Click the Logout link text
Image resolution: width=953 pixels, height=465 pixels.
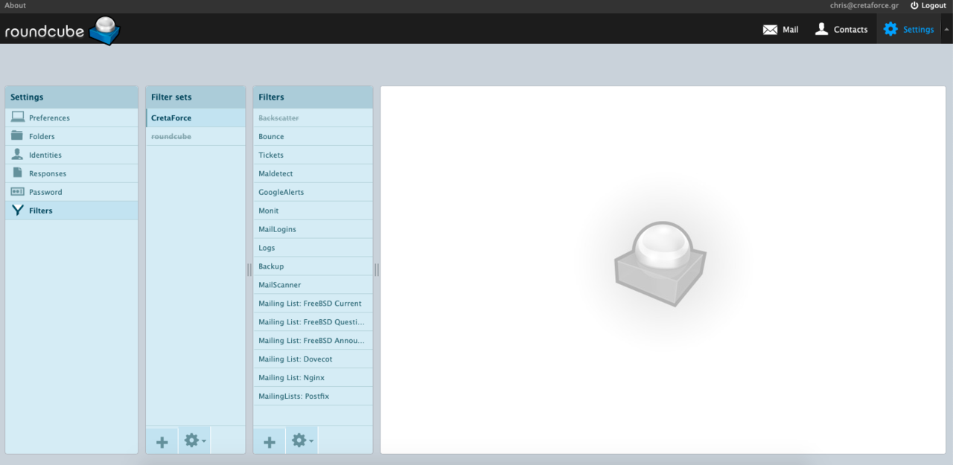pyautogui.click(x=934, y=5)
